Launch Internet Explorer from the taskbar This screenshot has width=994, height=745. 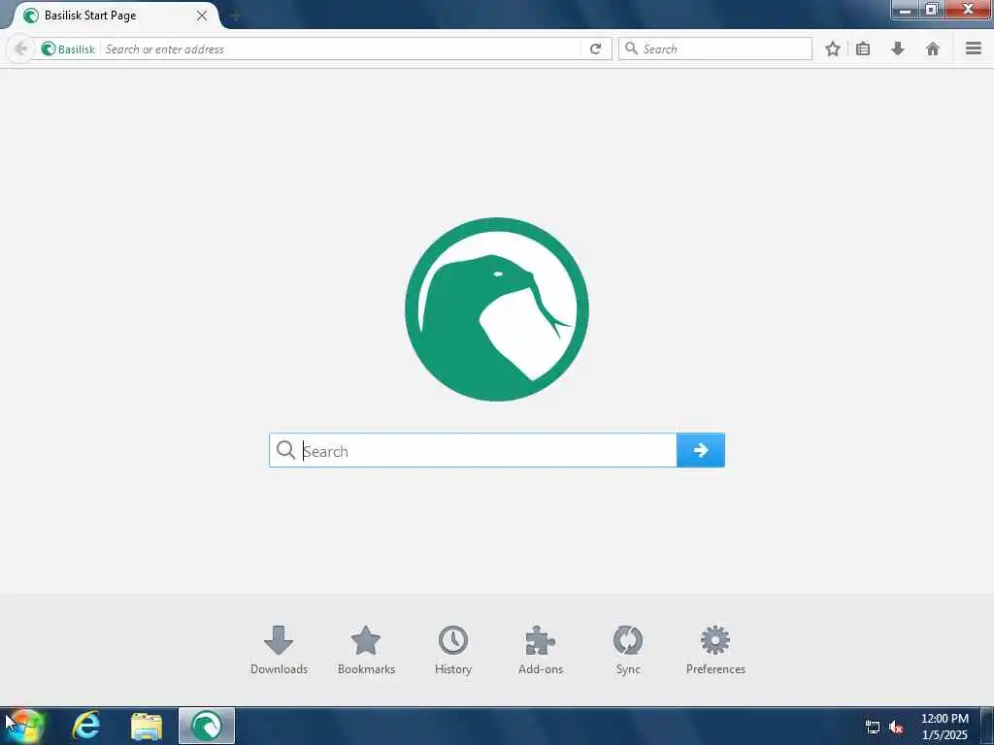[x=86, y=726]
